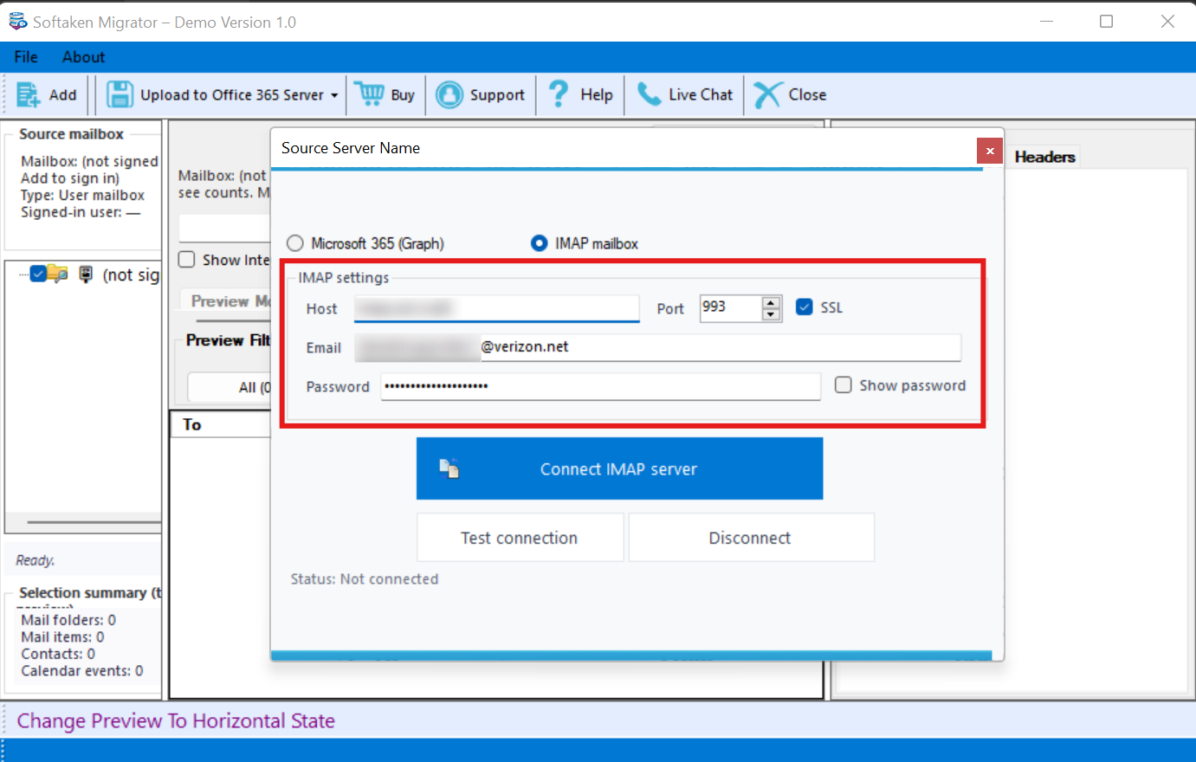1196x762 pixels.
Task: Maximize the Softaken Migrator window
Action: (x=1106, y=22)
